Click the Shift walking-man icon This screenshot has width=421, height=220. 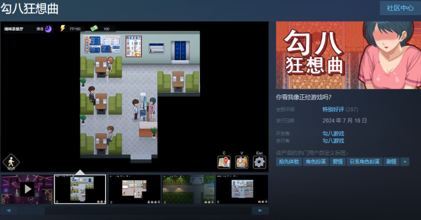pos(11,162)
